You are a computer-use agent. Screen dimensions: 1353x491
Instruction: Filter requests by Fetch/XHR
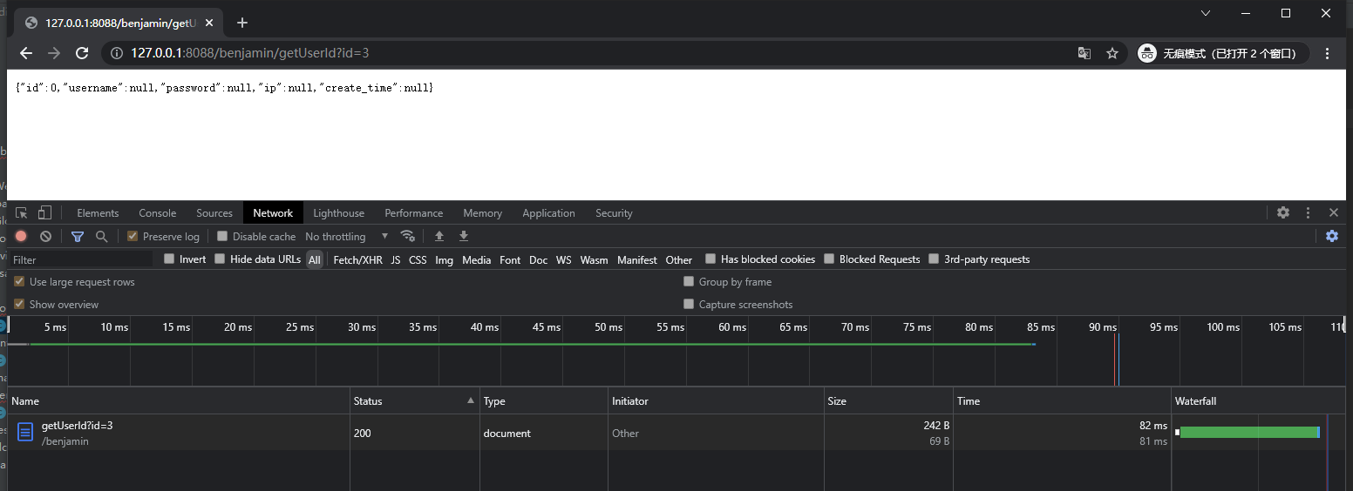pyautogui.click(x=357, y=259)
